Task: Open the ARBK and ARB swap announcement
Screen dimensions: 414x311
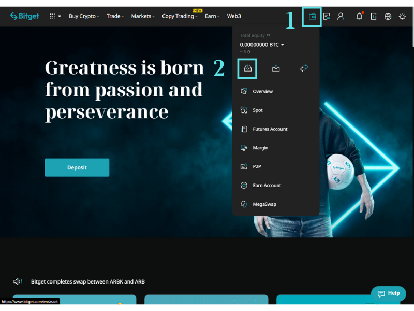Action: pyautogui.click(x=88, y=281)
